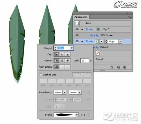141x124 pixels.
Task: Select the Round Cap icon
Action: pyautogui.click(x=62, y=54)
